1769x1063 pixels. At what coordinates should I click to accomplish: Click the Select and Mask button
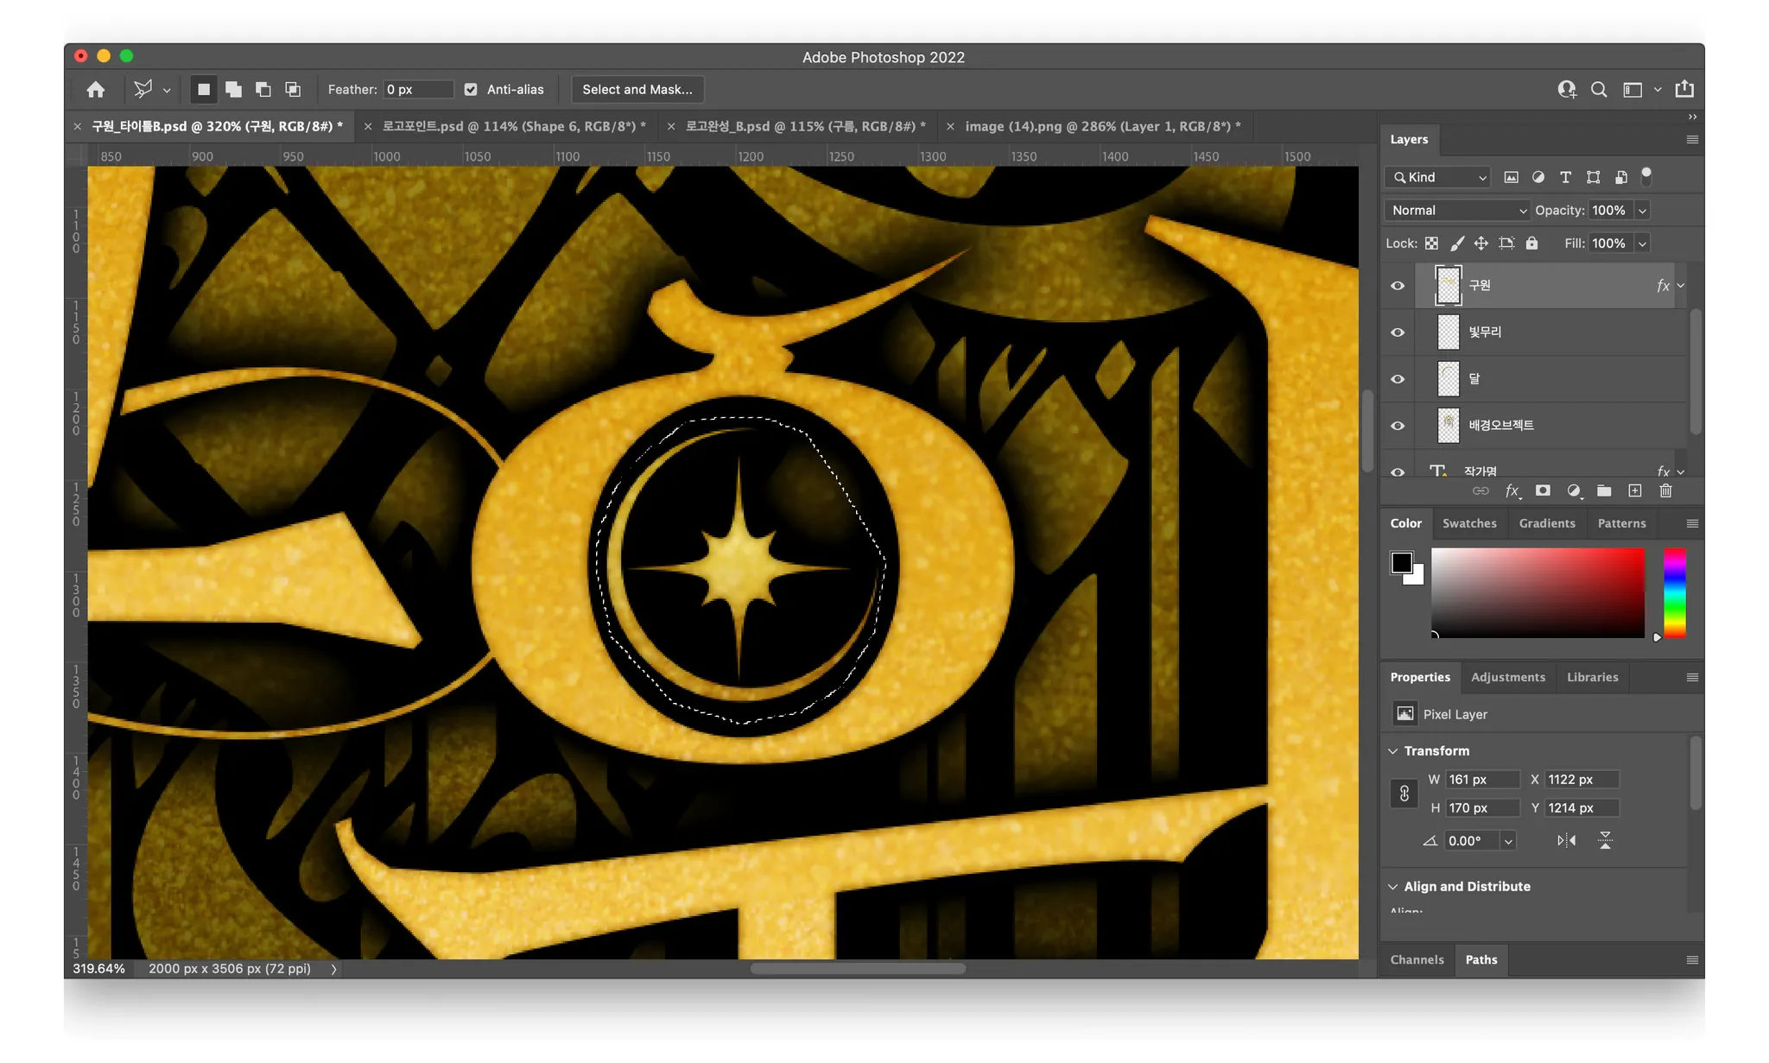click(637, 90)
